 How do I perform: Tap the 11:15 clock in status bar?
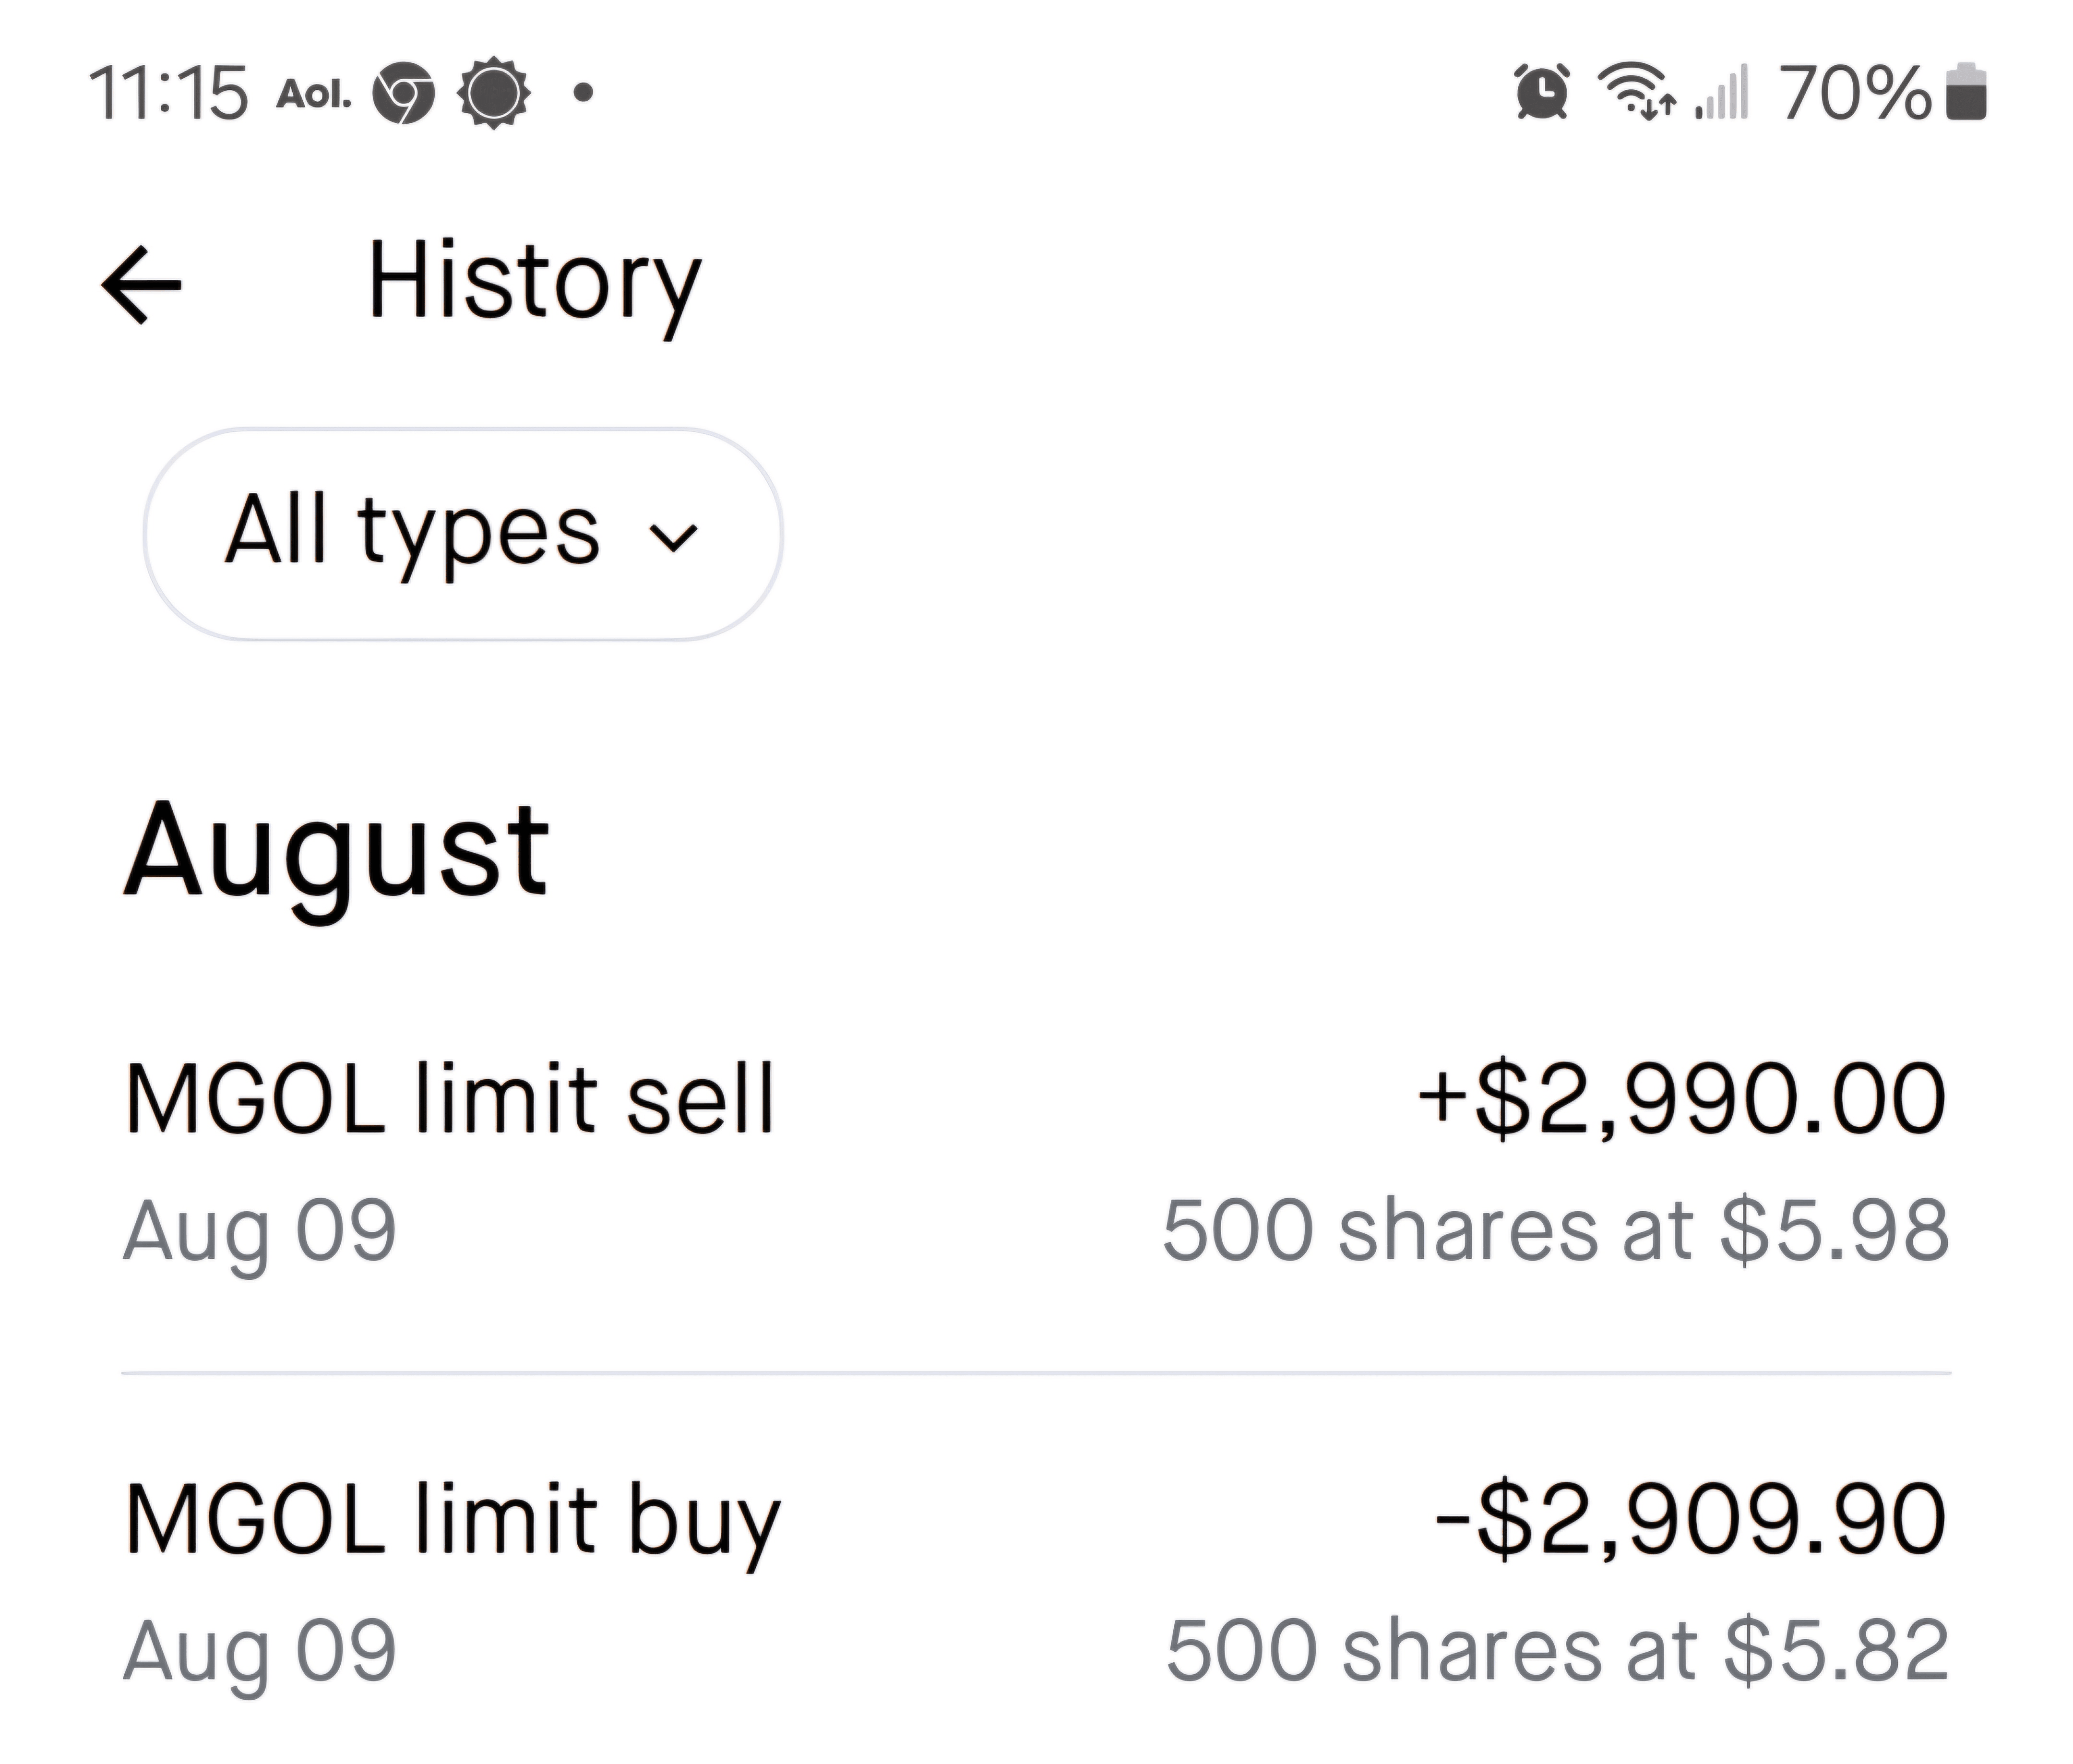point(168,94)
